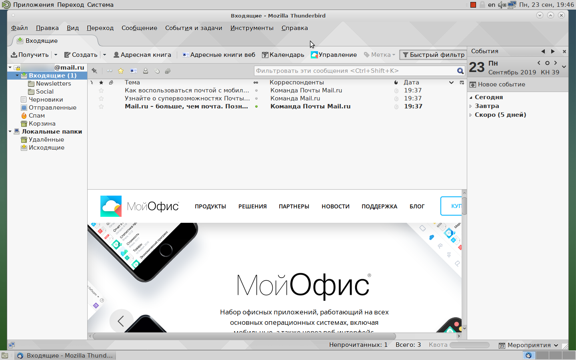This screenshot has height=360, width=576.
Task: Star the 'Узнайте о супервозможностях' message
Action: pos(101,98)
